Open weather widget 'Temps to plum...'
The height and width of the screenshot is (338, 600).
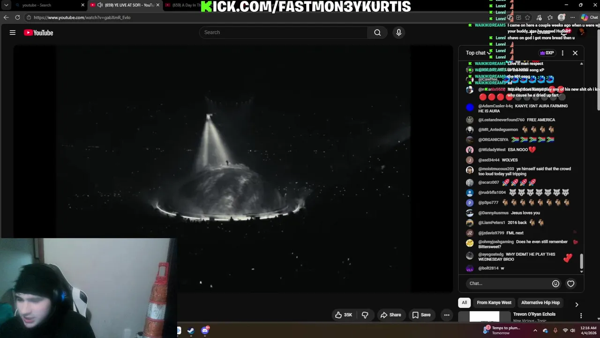tap(502, 330)
